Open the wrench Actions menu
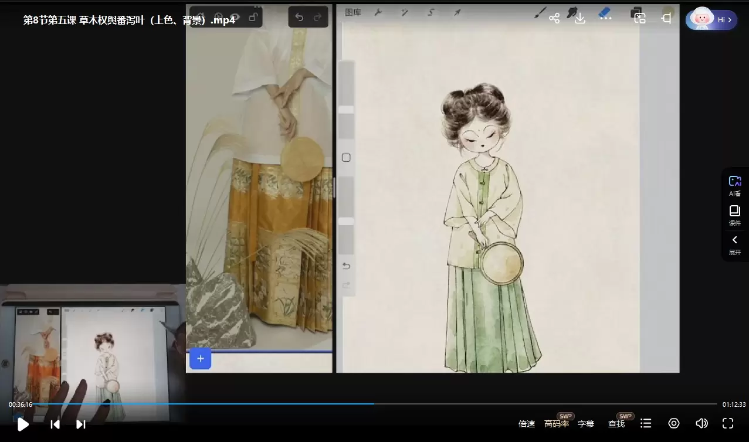 378,12
